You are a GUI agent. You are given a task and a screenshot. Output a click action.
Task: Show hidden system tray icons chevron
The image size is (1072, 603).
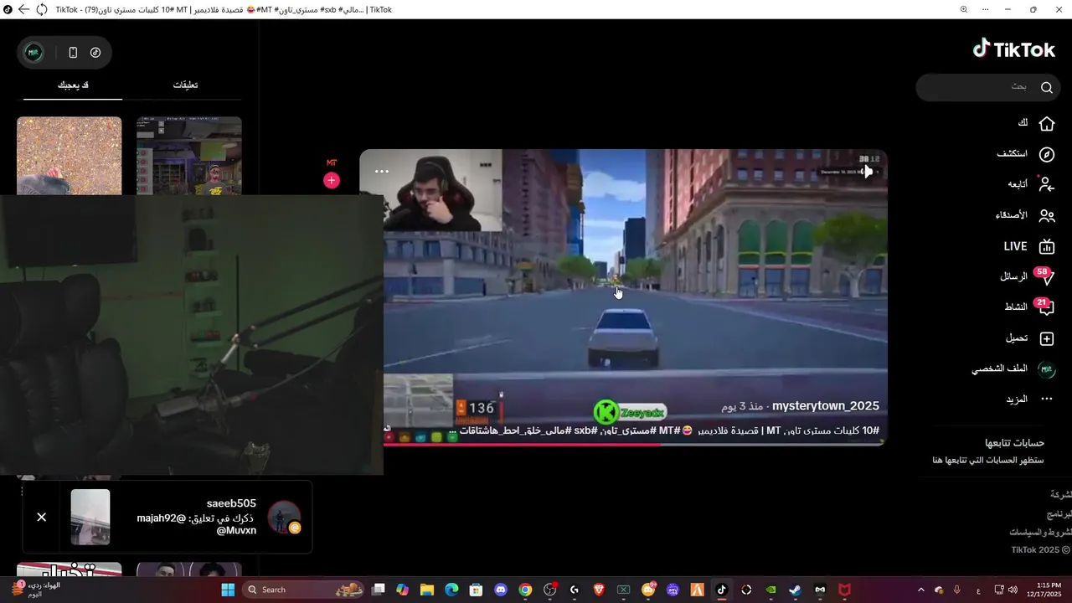(921, 590)
